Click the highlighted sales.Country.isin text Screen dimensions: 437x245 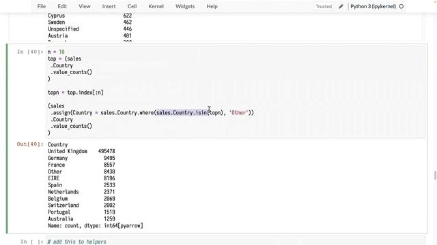coord(182,113)
